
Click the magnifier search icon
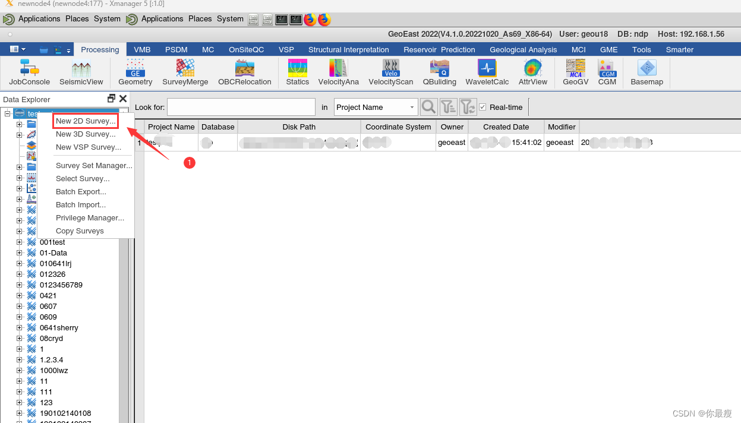[x=429, y=107]
